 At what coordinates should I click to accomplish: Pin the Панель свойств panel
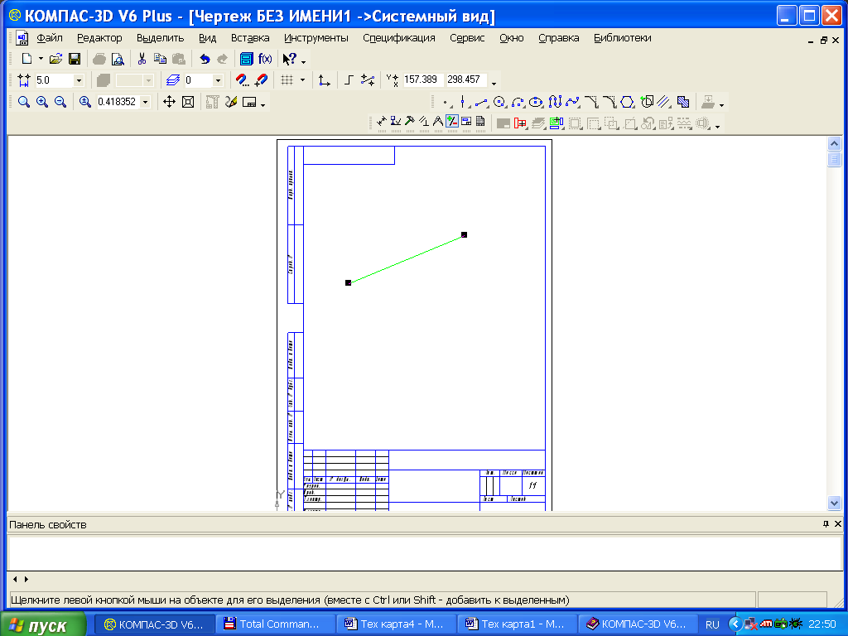[826, 523]
